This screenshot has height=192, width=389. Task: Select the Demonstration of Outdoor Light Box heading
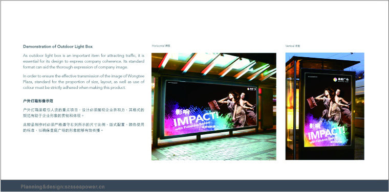[x=58, y=46]
